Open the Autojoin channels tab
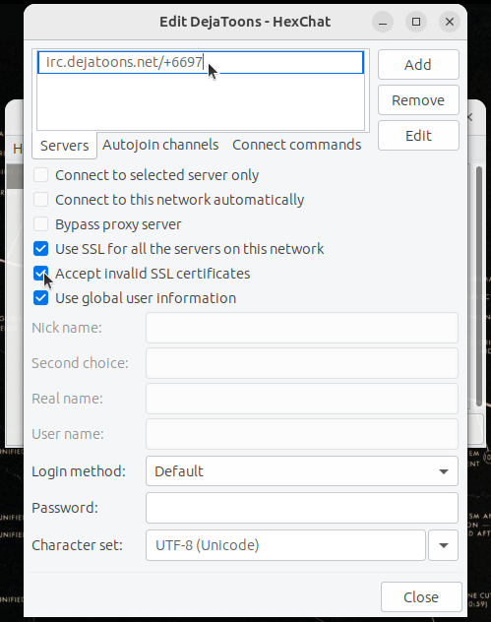491x622 pixels. [160, 145]
